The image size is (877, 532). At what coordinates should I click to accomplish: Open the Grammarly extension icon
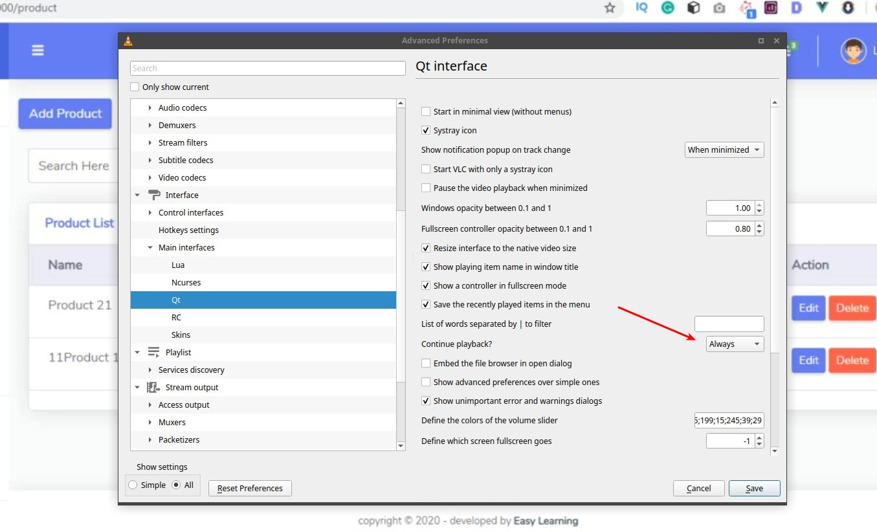(x=667, y=8)
